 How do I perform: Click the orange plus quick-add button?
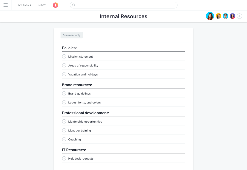[55, 5]
